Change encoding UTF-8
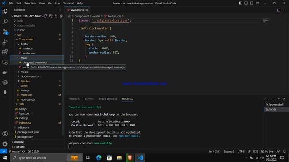This screenshot has width=289, height=162. (x=241, y=151)
